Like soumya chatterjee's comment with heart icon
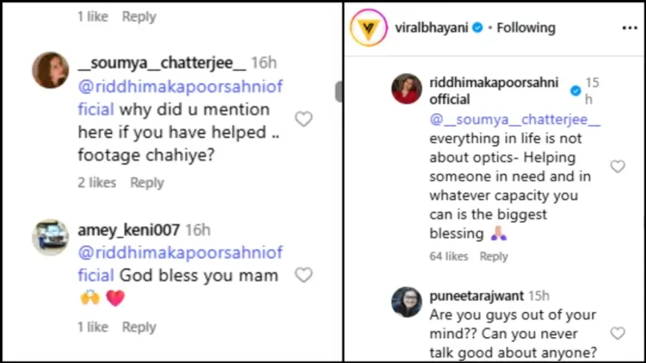 click(304, 119)
